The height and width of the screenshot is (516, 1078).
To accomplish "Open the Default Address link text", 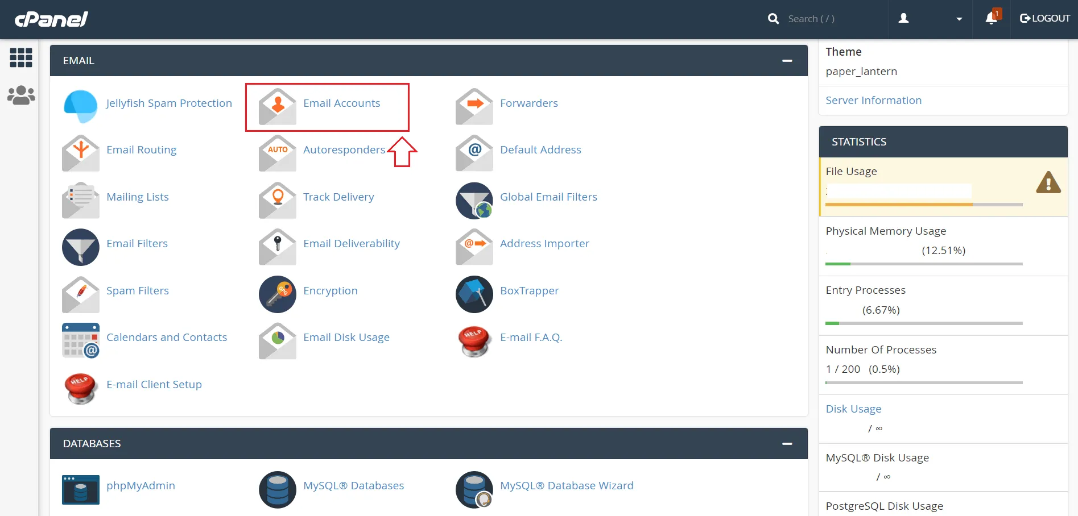I will 540,150.
